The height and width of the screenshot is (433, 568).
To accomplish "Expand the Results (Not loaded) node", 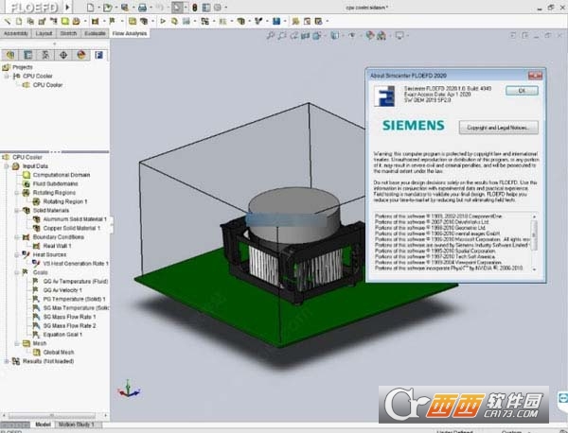I will pyautogui.click(x=7, y=361).
